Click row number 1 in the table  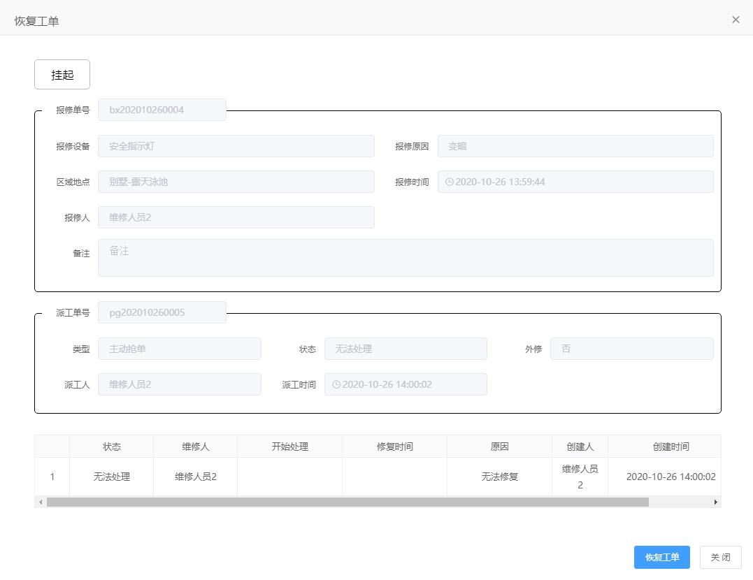point(52,477)
